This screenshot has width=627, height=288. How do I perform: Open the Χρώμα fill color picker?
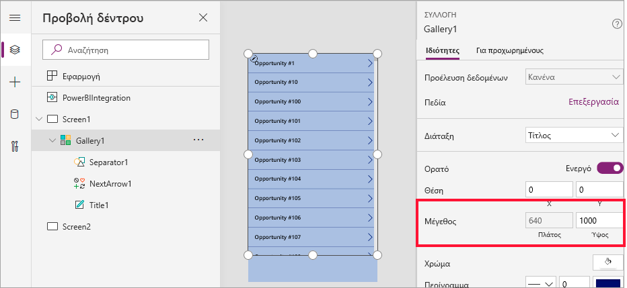coord(607,262)
